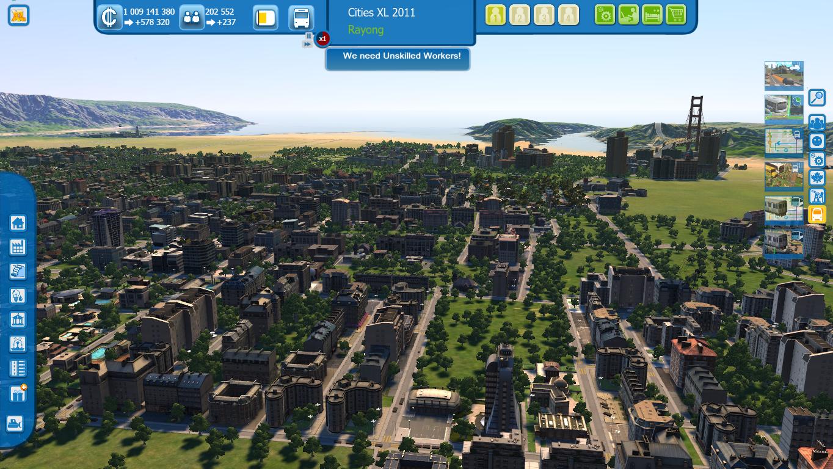Open the public services building menu
Screen dimensions: 833x469
point(18,320)
